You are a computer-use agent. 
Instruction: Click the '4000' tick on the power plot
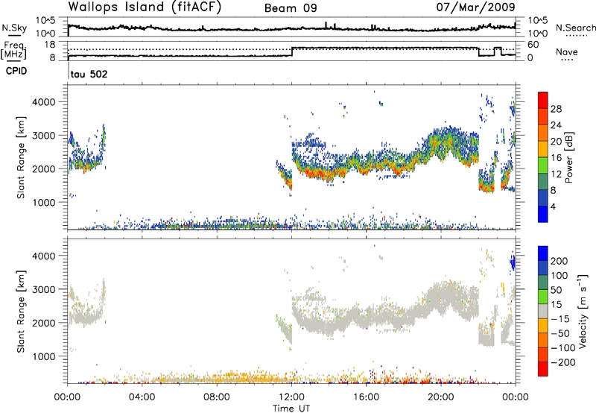pyautogui.click(x=44, y=102)
